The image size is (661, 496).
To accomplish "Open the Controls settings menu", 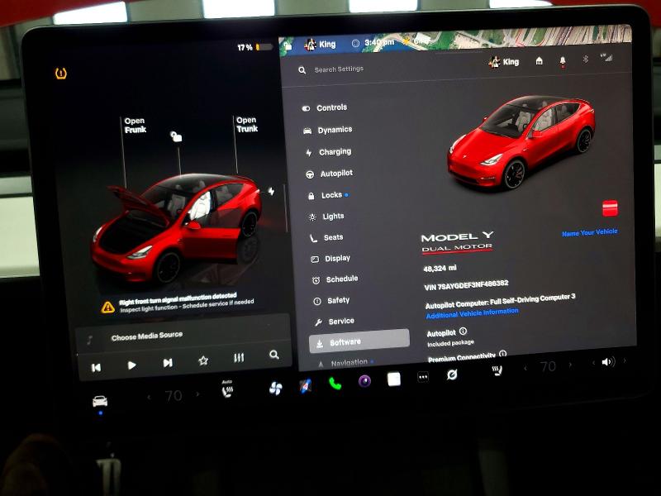I will (x=325, y=108).
